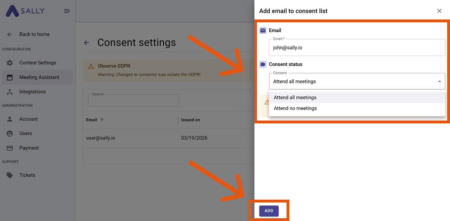Click the Tickets tag icon

click(x=10, y=175)
